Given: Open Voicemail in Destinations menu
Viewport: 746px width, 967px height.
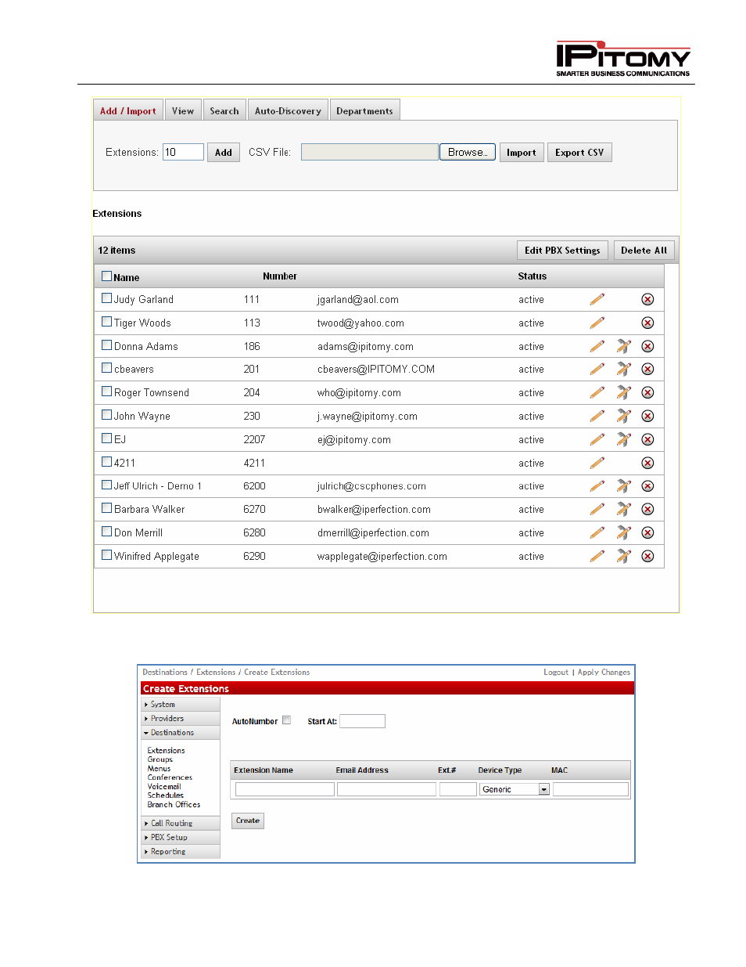Looking at the screenshot, I should (164, 787).
